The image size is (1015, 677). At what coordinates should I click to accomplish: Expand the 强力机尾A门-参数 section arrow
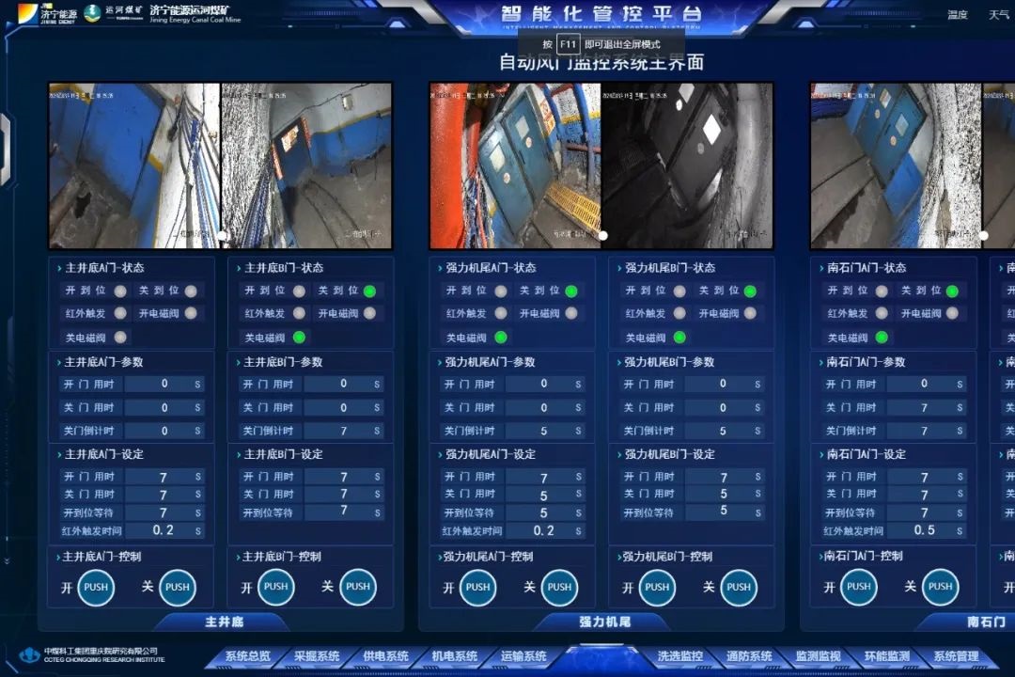(x=438, y=362)
